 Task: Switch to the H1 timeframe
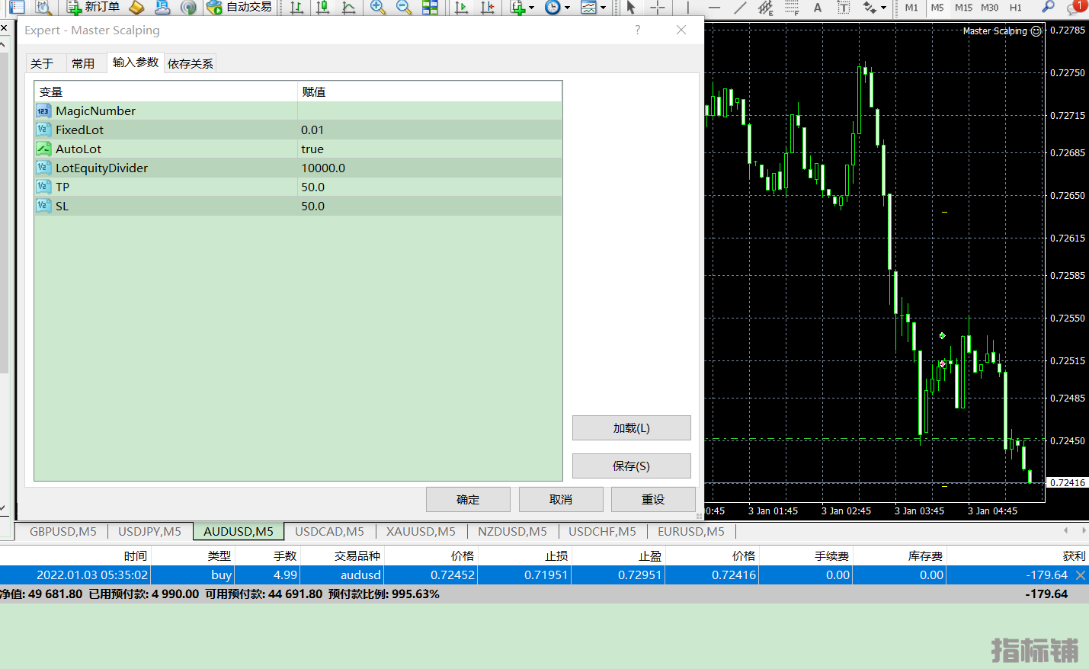(1015, 8)
